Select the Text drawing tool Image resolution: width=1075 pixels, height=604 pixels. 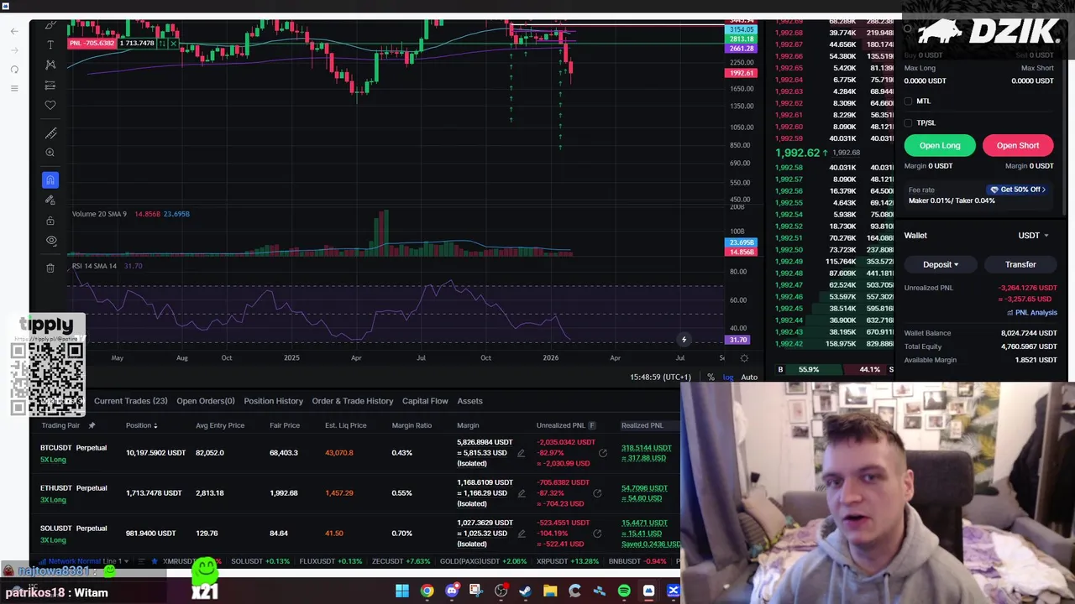click(50, 44)
